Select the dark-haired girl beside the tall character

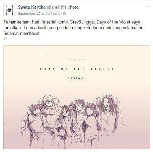tap(91, 123)
